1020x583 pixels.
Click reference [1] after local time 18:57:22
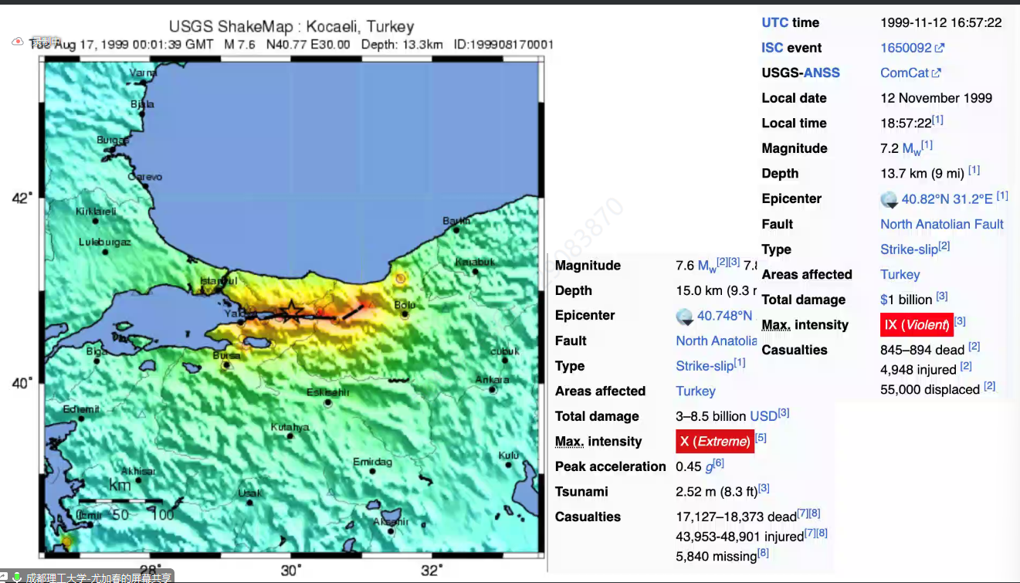click(937, 120)
